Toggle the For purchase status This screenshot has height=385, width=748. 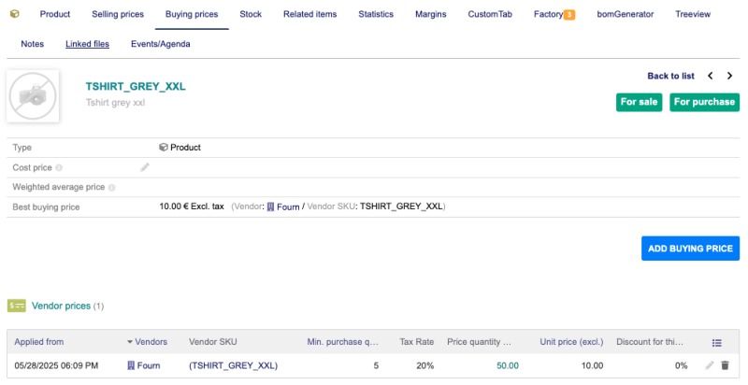pyautogui.click(x=703, y=102)
